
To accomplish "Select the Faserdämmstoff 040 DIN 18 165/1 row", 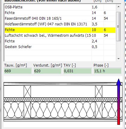I will [x=60, y=19].
